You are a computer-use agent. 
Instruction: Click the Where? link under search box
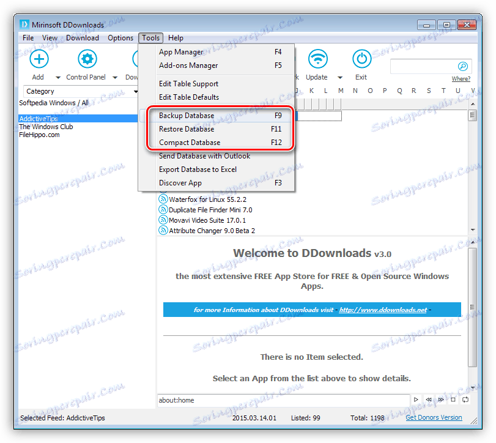(461, 79)
